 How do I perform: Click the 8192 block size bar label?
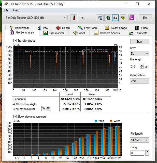(x=118, y=158)
